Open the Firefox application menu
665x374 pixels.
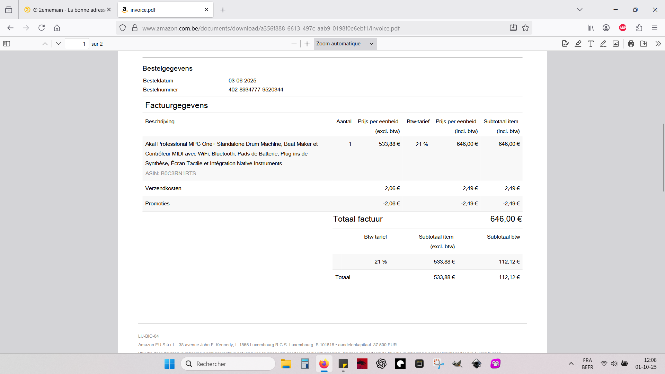click(x=655, y=28)
